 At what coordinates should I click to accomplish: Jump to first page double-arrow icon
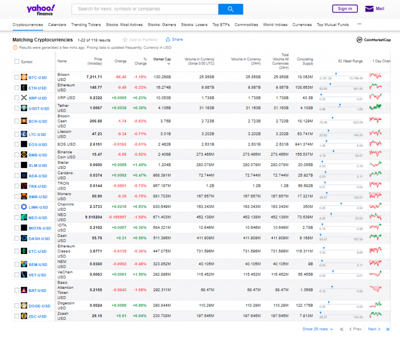pyautogui.click(x=342, y=329)
